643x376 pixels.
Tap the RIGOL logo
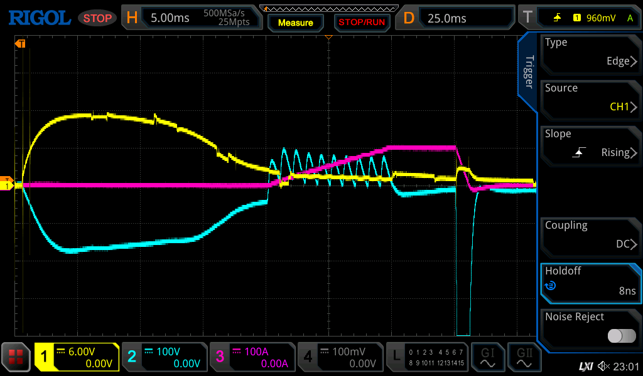[39, 18]
